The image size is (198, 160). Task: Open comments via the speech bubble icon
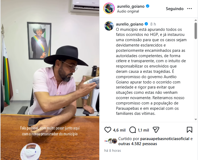pos(133,130)
